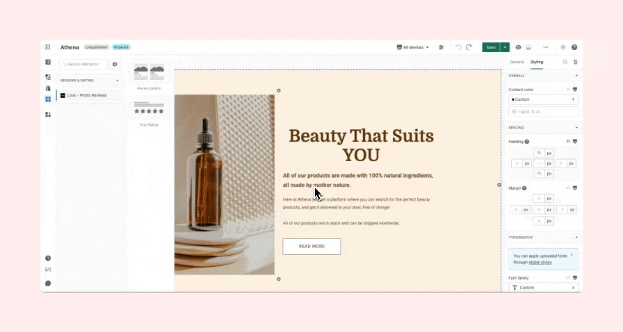Click the Saved status badge
623x332 pixels.
pyautogui.click(x=121, y=47)
